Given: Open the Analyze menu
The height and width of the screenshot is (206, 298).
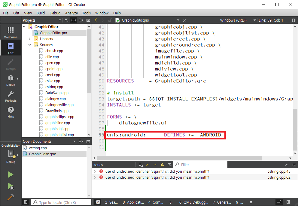Looking at the screenshot, I should [x=71, y=13].
